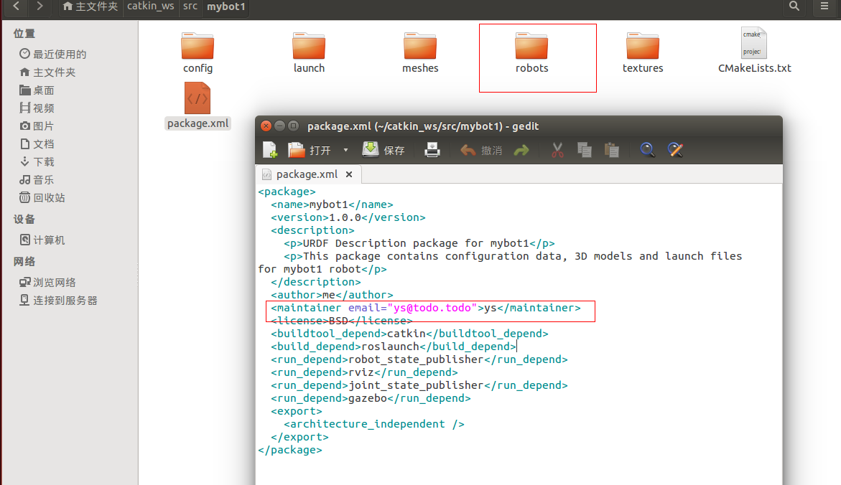
Task: Select the textures folder
Action: [643, 52]
